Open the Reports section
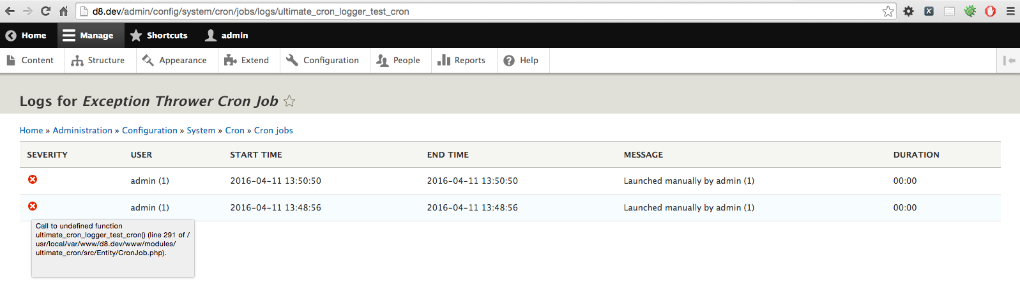Viewport: 1020px width, 282px height. pos(462,61)
